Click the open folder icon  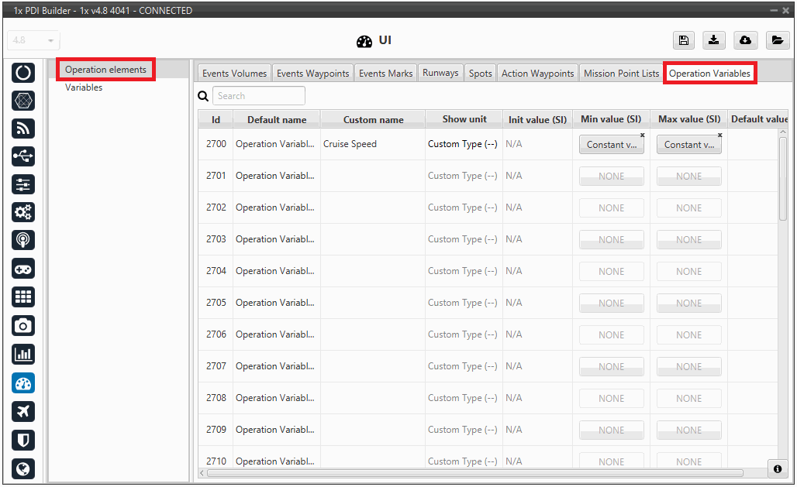click(777, 41)
